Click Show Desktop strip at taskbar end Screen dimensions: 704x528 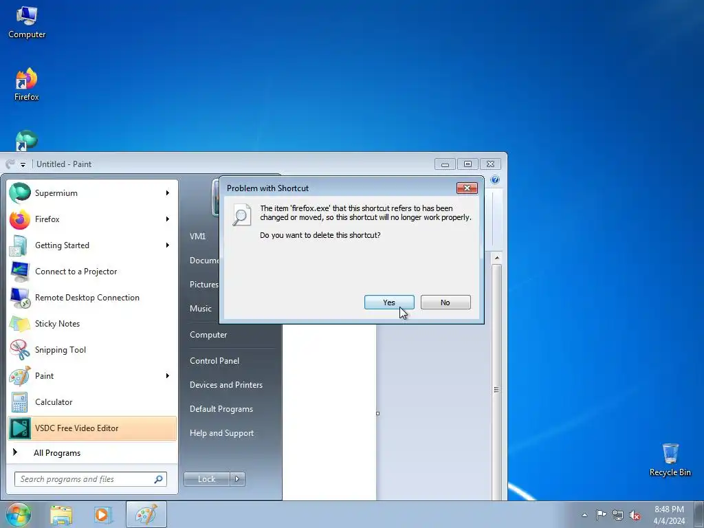(699, 514)
